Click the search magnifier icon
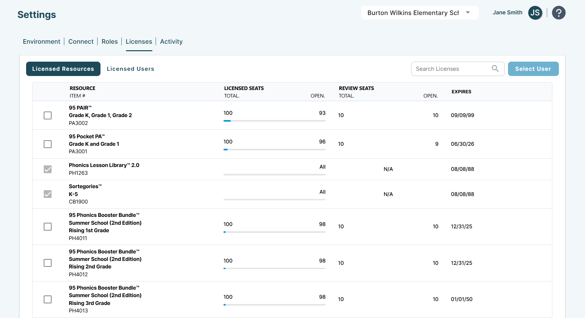 click(x=495, y=68)
